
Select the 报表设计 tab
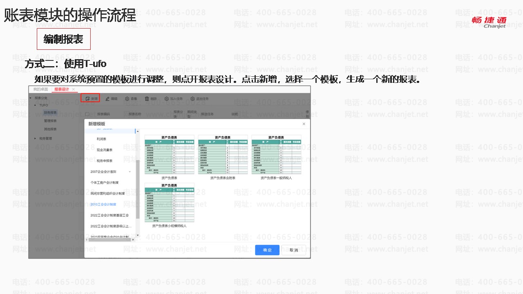pos(62,89)
